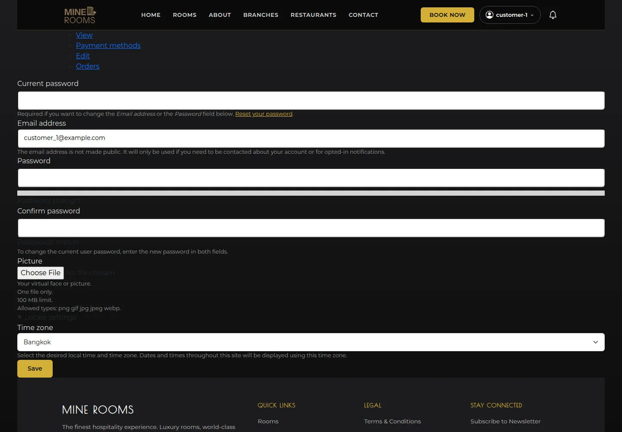Click the '100 MB limit.' text
The image size is (622, 432).
click(x=35, y=300)
